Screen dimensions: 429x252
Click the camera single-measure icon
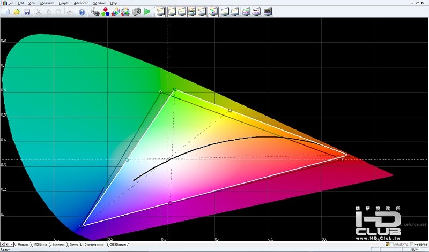[137, 12]
